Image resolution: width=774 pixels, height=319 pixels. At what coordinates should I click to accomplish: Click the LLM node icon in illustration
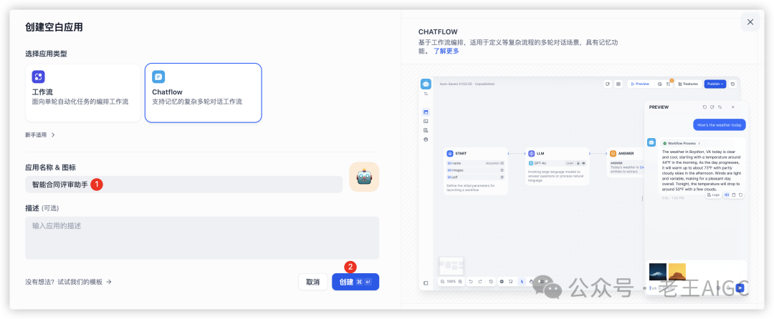(x=532, y=154)
